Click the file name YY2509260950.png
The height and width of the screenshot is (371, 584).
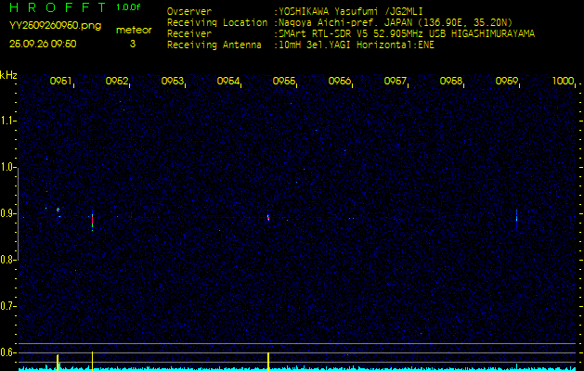click(x=55, y=26)
